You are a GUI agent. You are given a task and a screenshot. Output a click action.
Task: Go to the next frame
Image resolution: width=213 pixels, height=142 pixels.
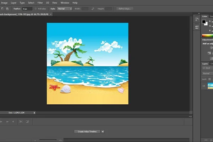(7, 122)
